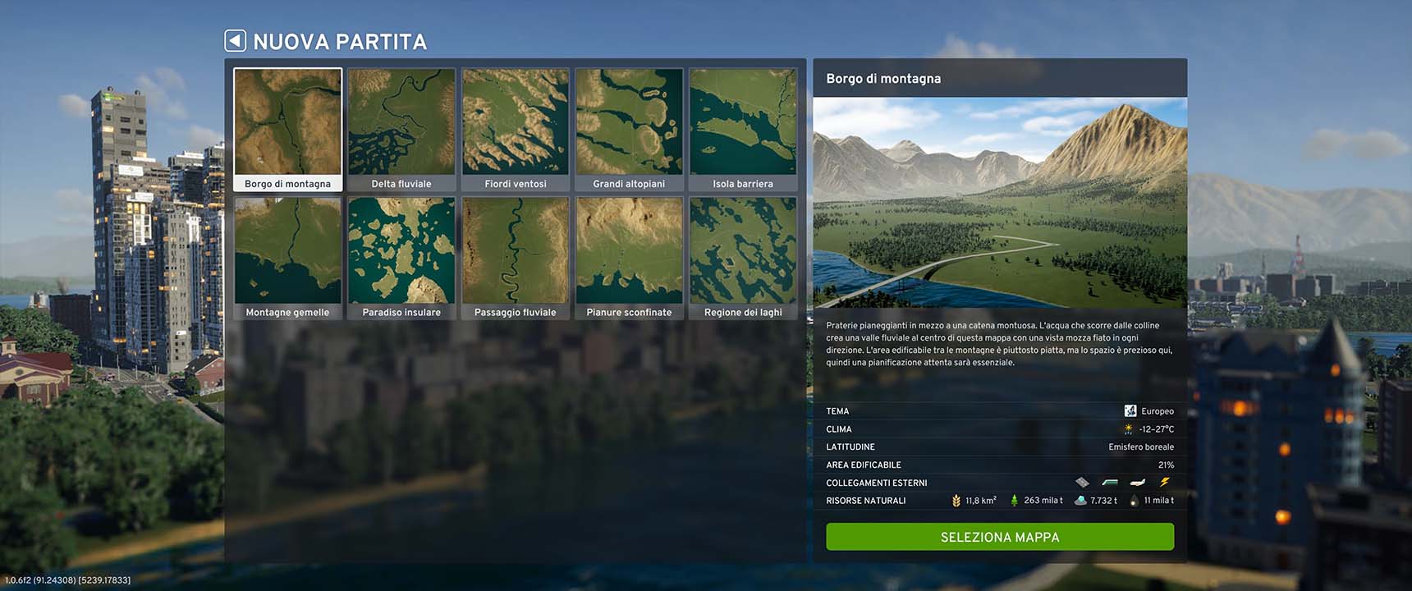Click the oil drop resource icon

click(x=1134, y=501)
